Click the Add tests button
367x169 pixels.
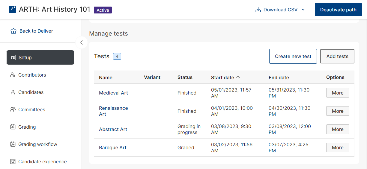click(337, 56)
